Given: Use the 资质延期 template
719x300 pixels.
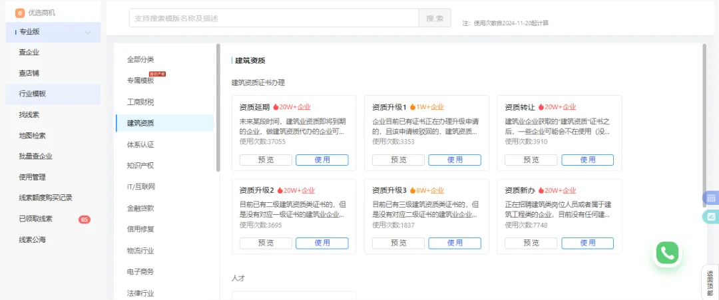Looking at the screenshot, I should point(322,160).
